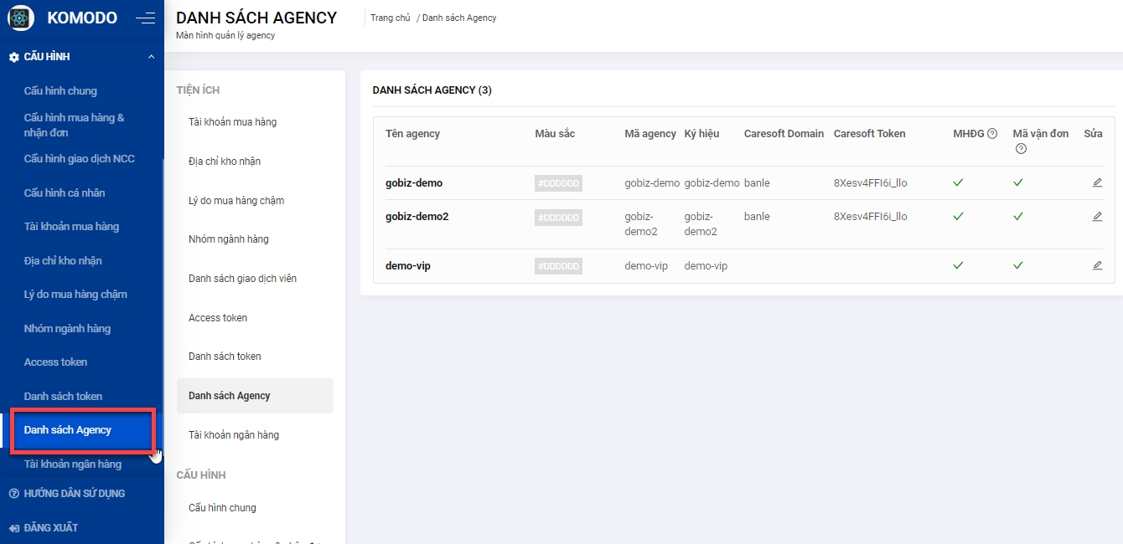Viewport: 1123px width, 544px height.
Task: Click the gobiz-demo2 agency name
Action: tap(417, 217)
